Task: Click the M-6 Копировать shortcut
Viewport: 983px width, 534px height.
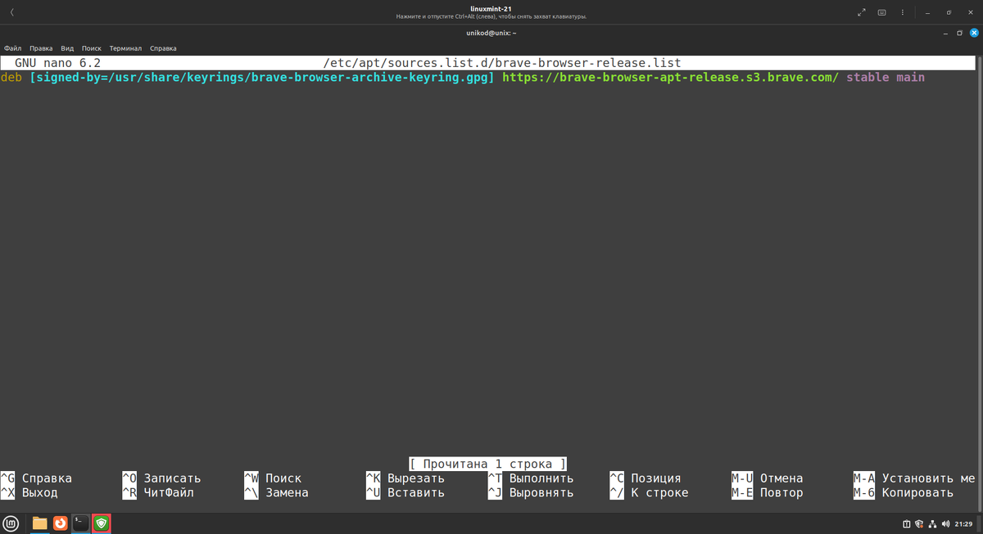Action: coord(904,493)
